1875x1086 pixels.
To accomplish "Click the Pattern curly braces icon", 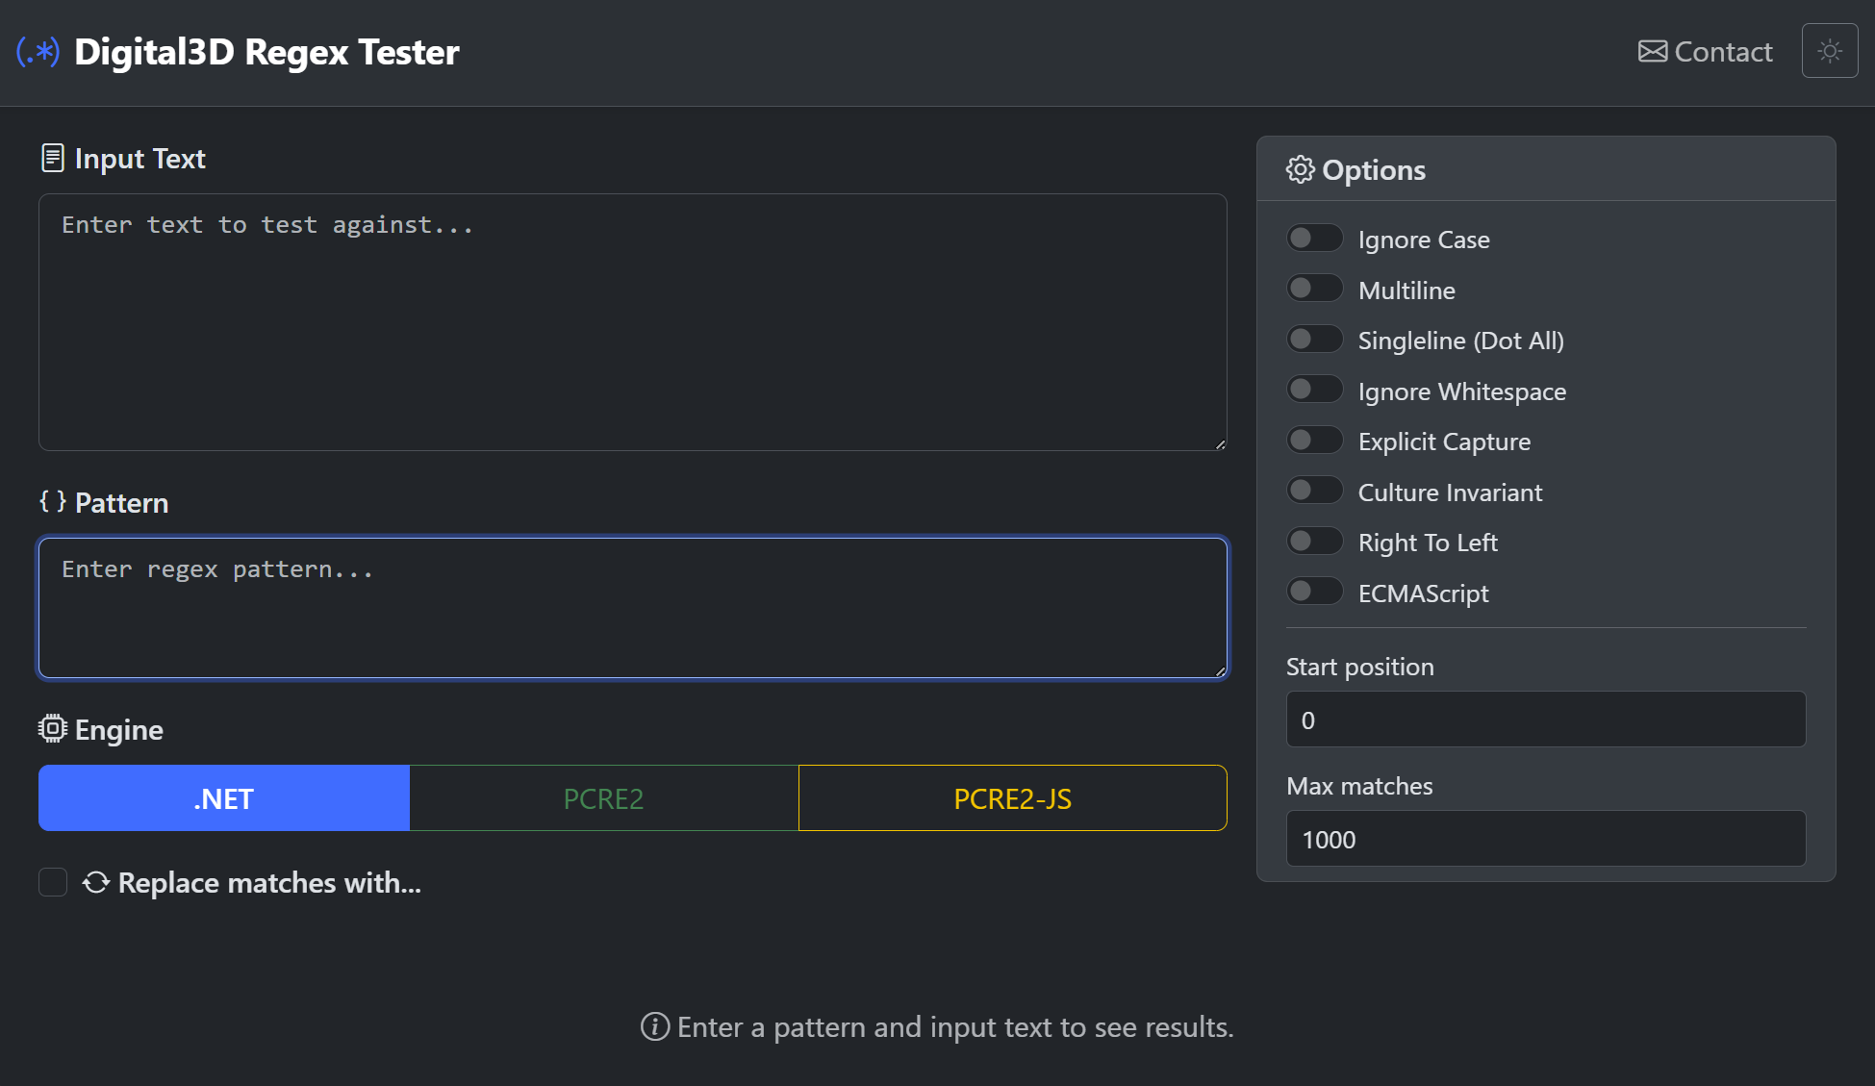I will coord(53,501).
